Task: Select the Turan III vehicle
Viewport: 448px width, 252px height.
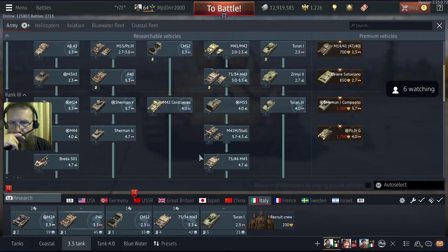Action: click(283, 105)
